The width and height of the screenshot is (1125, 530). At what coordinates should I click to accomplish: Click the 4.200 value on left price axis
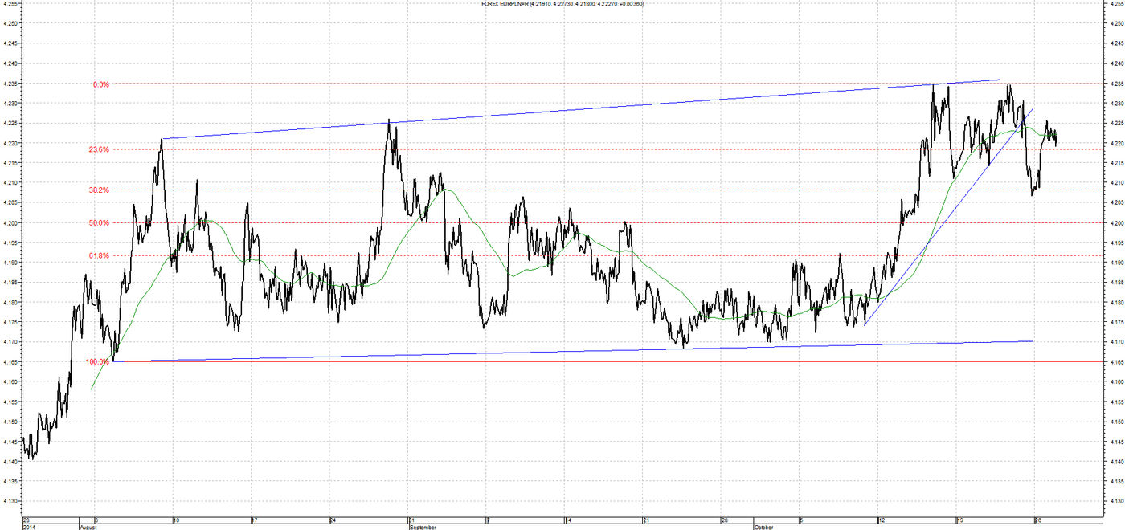pyautogui.click(x=10, y=223)
